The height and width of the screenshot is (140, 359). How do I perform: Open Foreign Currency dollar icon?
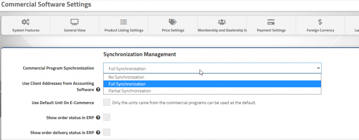coord(320,22)
